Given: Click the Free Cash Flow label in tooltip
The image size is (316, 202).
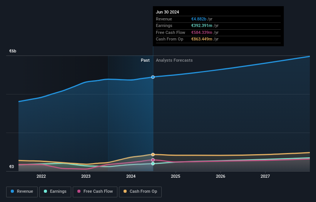Looking at the screenshot, I should (x=171, y=32).
